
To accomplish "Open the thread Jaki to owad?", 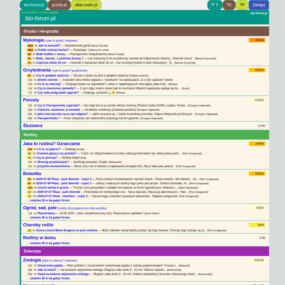I will [x=47, y=270].
